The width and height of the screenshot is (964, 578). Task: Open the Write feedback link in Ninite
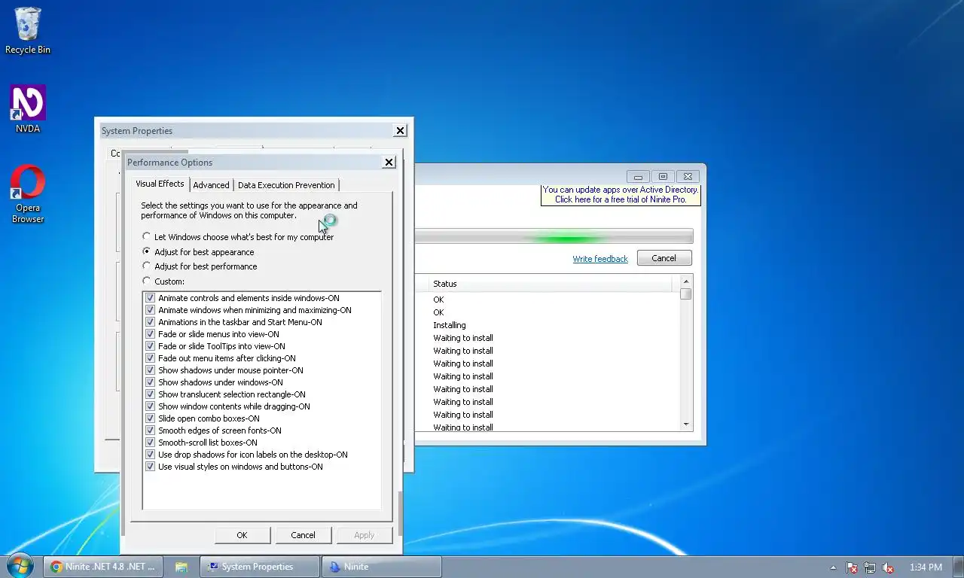point(600,259)
